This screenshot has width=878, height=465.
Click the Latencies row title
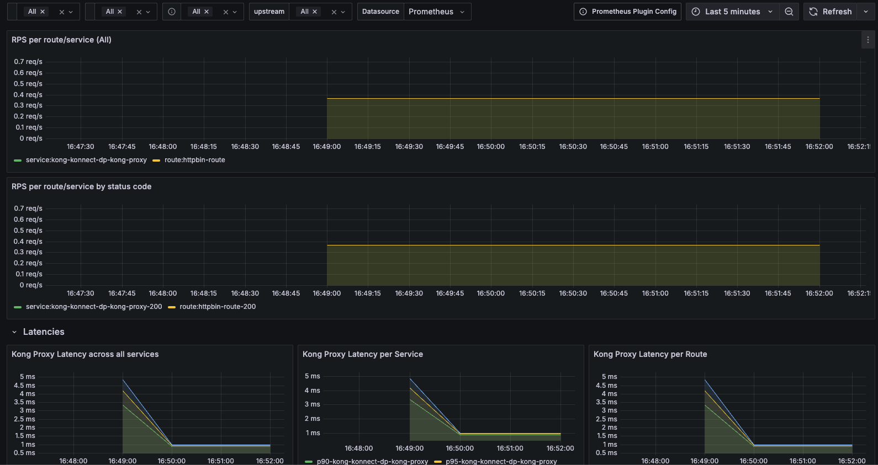coord(44,332)
